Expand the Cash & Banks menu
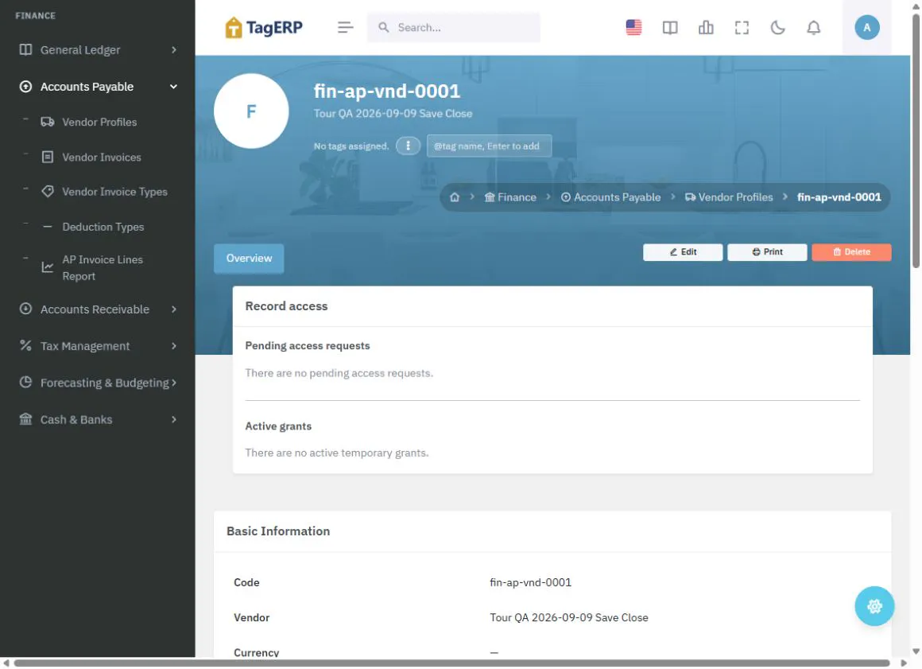 [x=98, y=419]
